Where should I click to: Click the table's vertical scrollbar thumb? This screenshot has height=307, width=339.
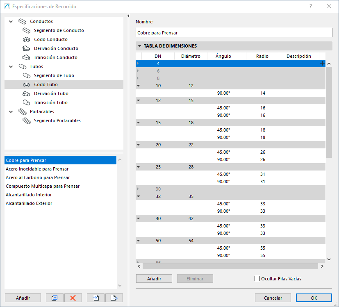(329, 113)
